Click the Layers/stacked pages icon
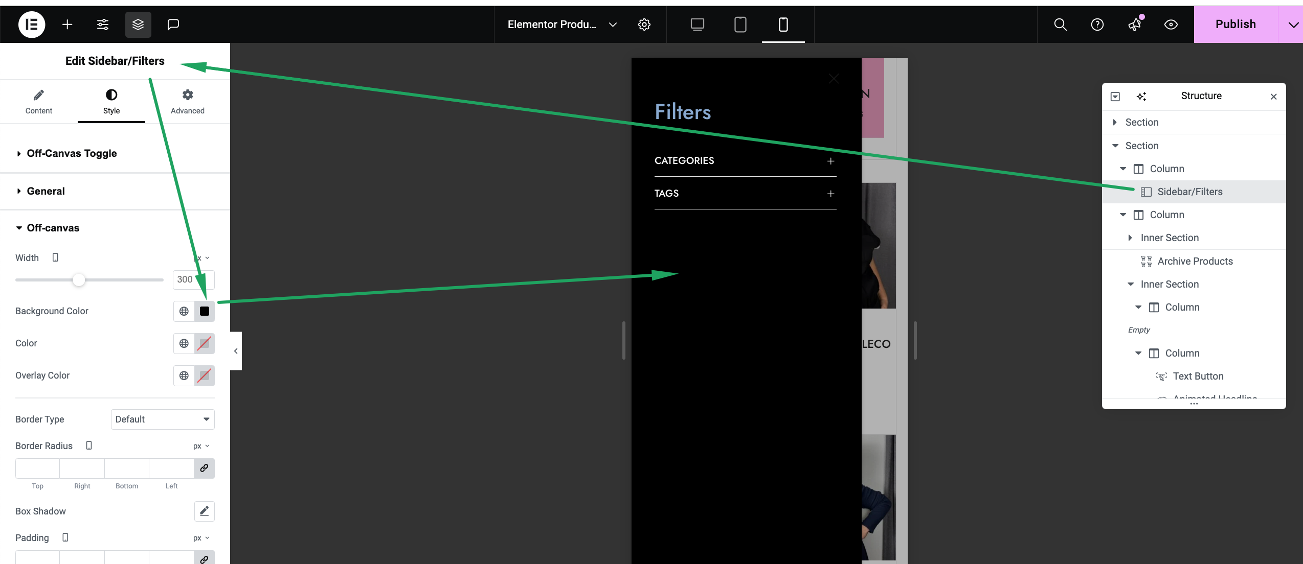Viewport: 1303px width, 564px height. coord(138,24)
